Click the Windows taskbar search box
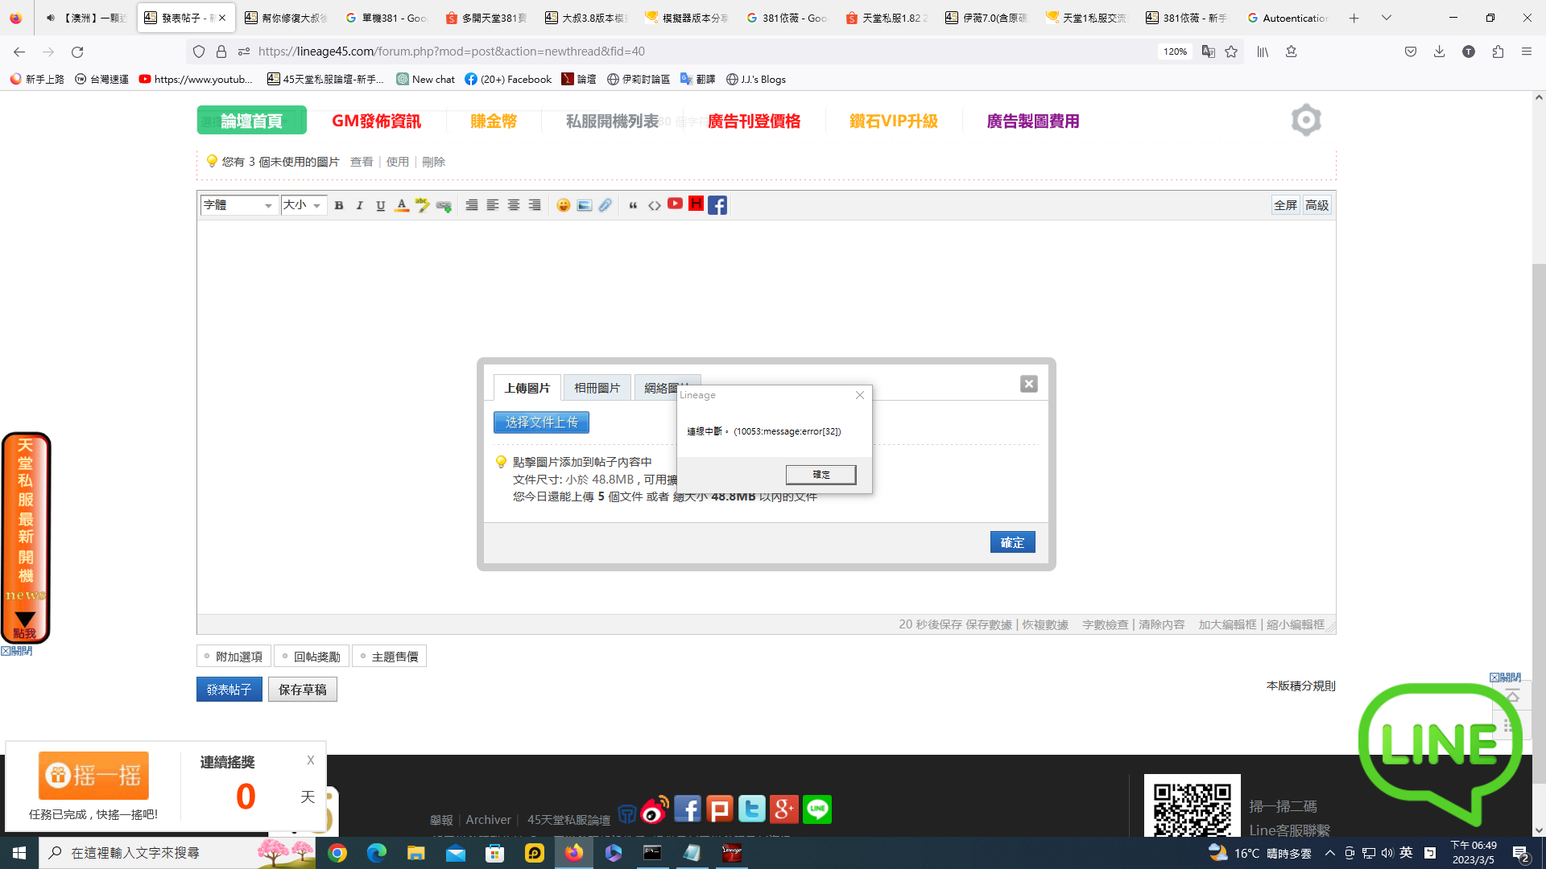This screenshot has width=1546, height=869. (177, 853)
